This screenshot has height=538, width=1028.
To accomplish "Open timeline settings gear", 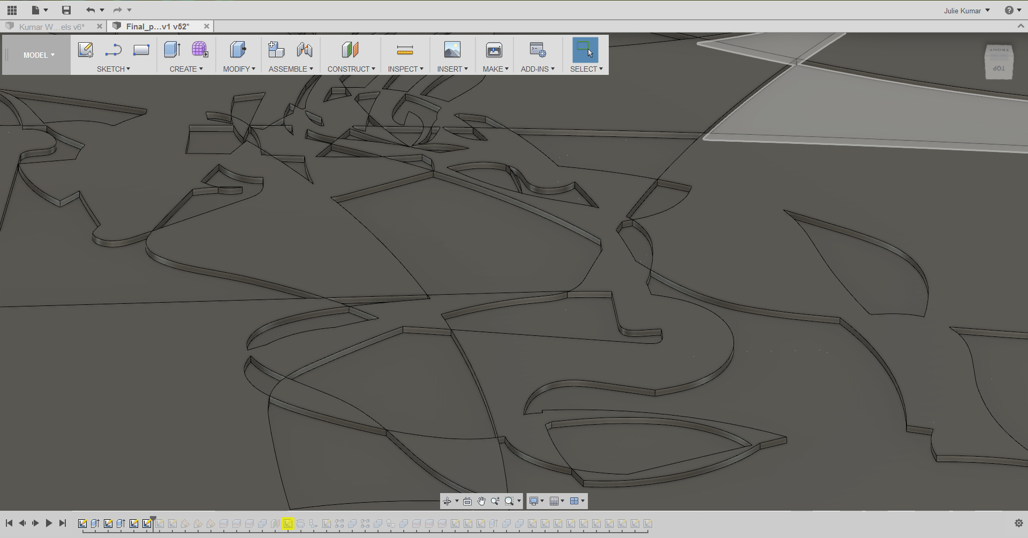I will point(1018,523).
